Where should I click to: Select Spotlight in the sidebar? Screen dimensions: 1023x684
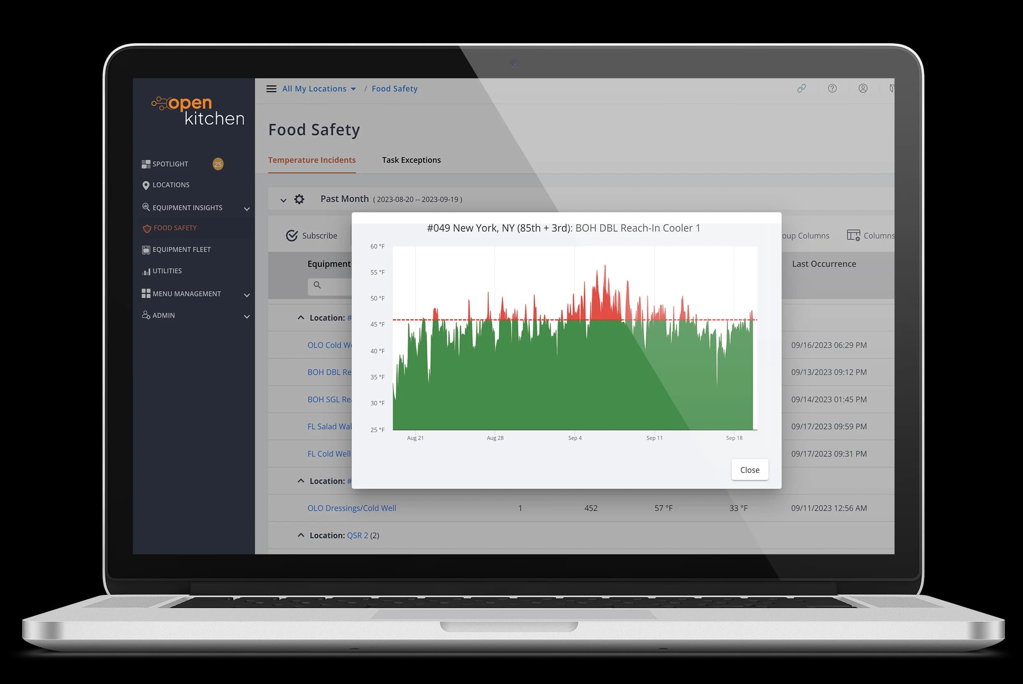tap(170, 164)
